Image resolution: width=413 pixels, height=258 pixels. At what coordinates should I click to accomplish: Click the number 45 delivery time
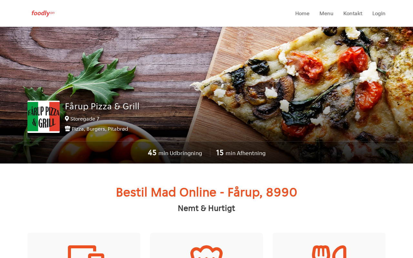pyautogui.click(x=152, y=153)
